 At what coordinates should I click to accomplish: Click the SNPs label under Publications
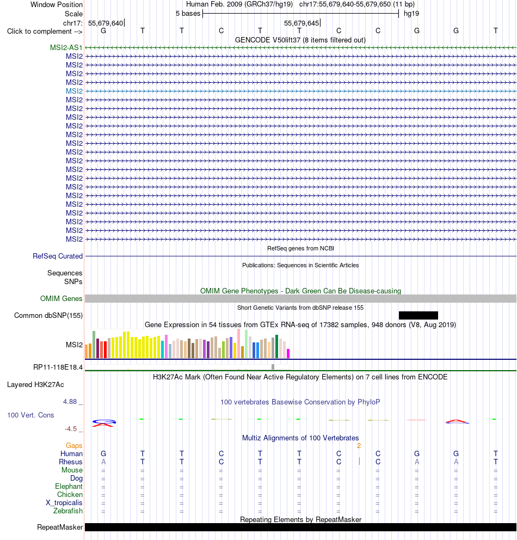coord(73,281)
